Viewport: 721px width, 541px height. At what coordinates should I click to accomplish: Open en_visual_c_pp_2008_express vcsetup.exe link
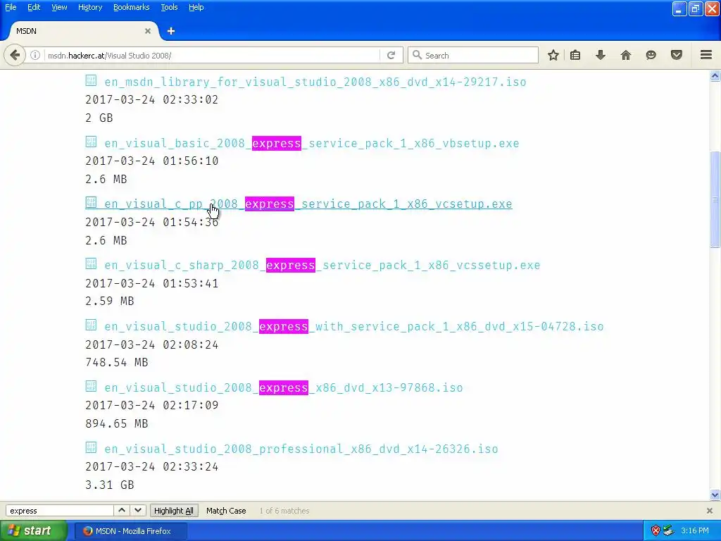coord(308,204)
